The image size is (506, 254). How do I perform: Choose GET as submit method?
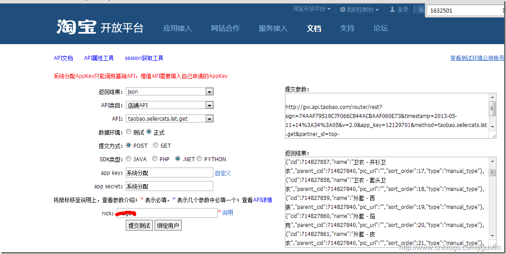tap(156, 145)
